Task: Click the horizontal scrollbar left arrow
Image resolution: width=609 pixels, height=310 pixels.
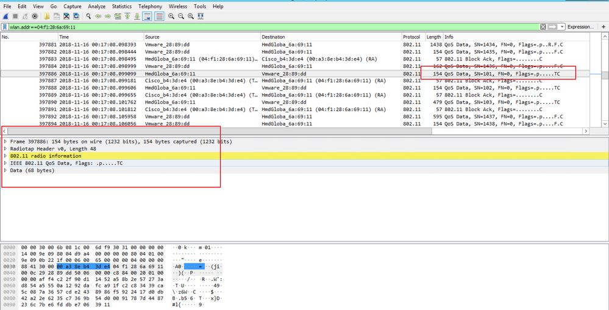Action: (x=4, y=131)
